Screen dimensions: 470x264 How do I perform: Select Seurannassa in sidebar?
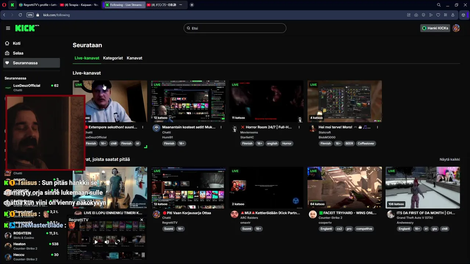coord(31,63)
